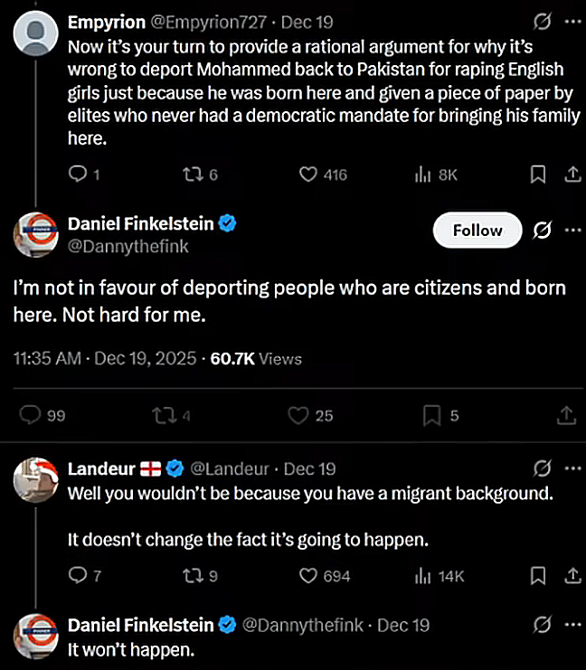Open more menu on Finkelstein's main post
586x670 pixels.
click(572, 231)
